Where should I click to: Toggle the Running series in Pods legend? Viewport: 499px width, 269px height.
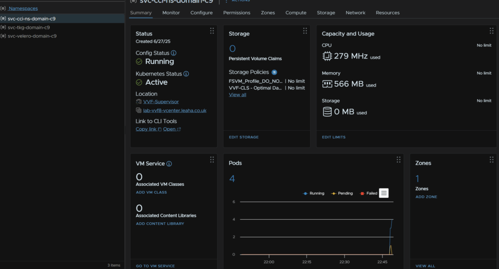(x=313, y=193)
